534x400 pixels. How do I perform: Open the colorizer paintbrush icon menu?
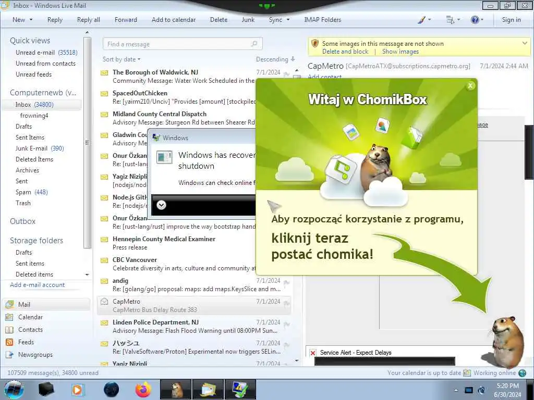point(424,20)
